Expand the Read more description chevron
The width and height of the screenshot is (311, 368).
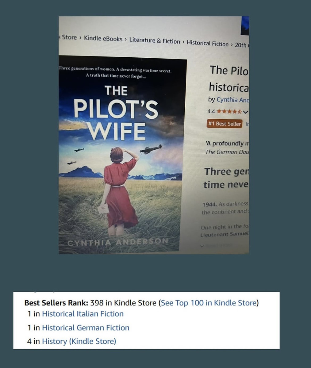202,246
